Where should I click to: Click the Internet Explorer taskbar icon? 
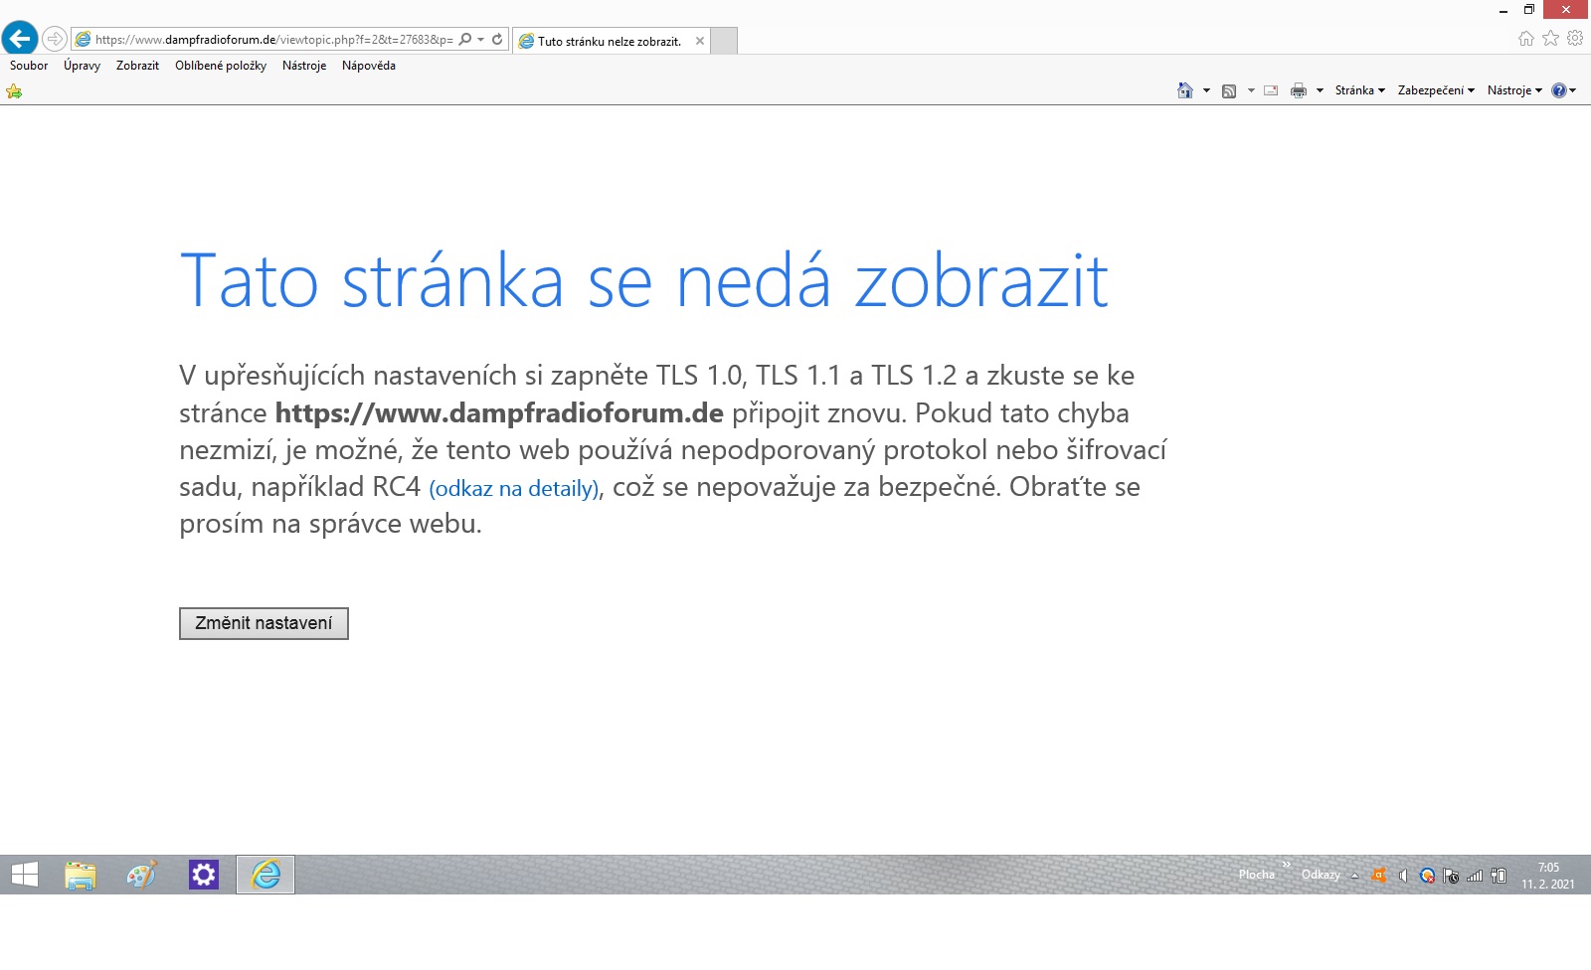pos(265,875)
